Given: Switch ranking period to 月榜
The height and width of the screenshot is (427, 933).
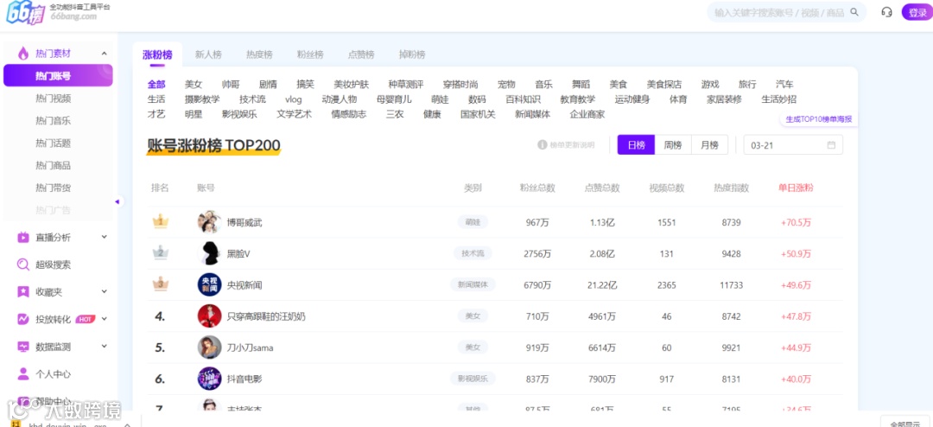Looking at the screenshot, I should [709, 144].
